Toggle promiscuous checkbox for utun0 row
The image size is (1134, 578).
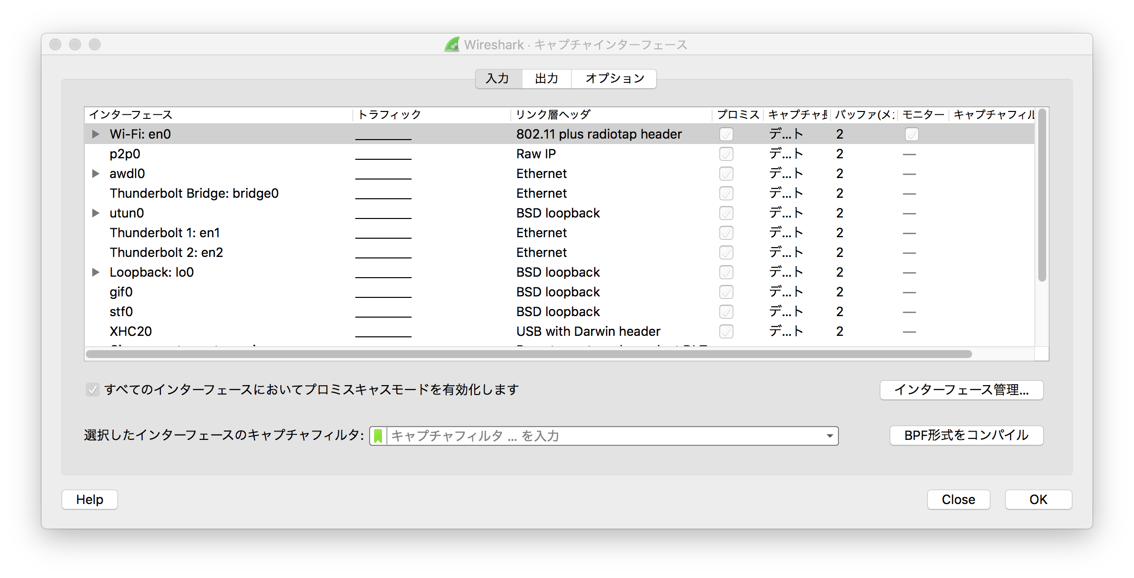click(x=726, y=213)
